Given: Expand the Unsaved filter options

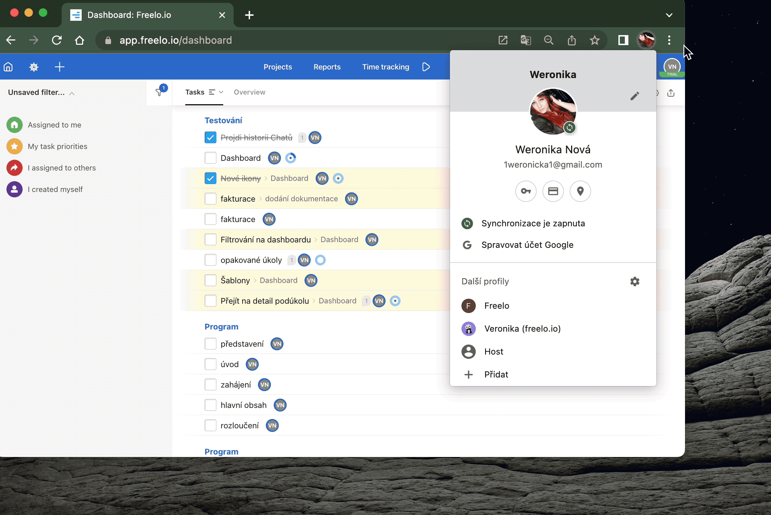Looking at the screenshot, I should tap(72, 93).
